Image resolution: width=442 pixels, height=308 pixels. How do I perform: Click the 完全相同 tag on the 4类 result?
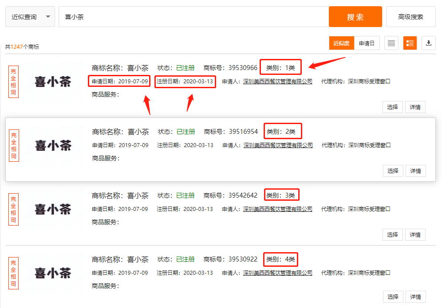pos(13,273)
